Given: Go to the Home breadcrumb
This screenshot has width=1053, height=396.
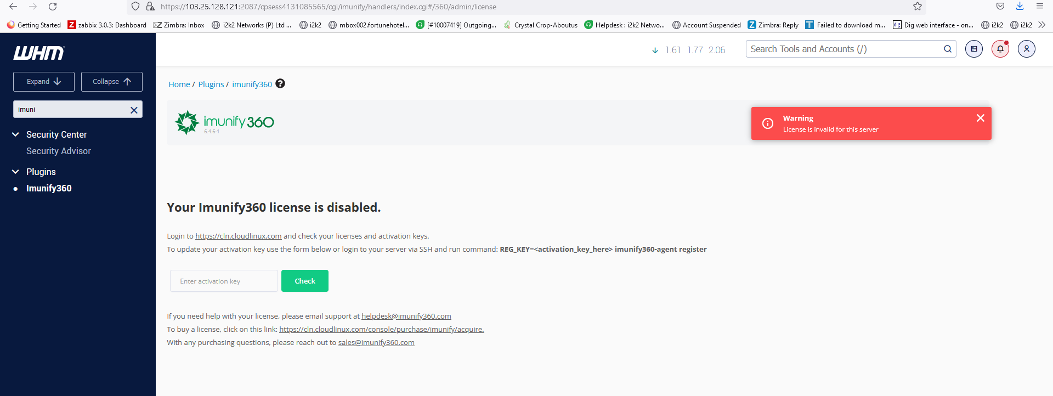Looking at the screenshot, I should click(x=179, y=84).
